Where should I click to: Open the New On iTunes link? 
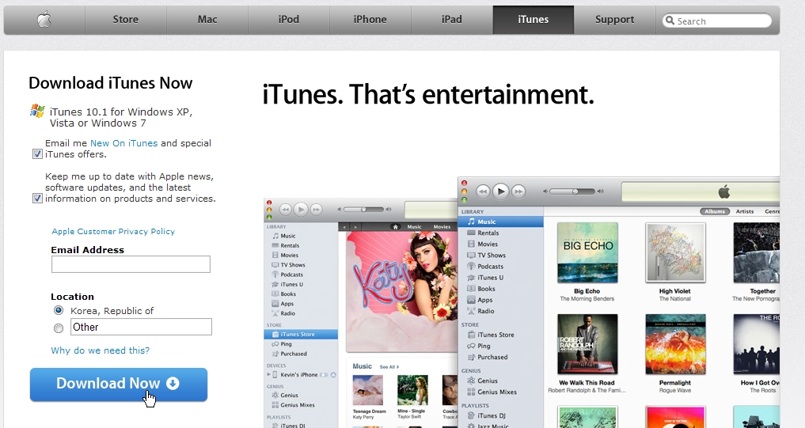[123, 143]
